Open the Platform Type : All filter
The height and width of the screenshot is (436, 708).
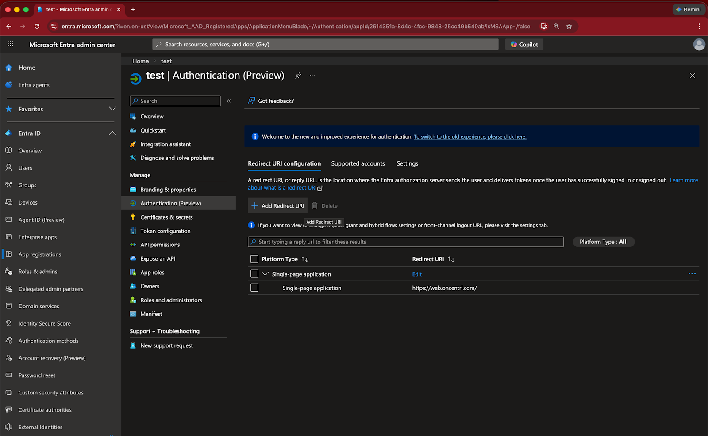[x=604, y=242]
